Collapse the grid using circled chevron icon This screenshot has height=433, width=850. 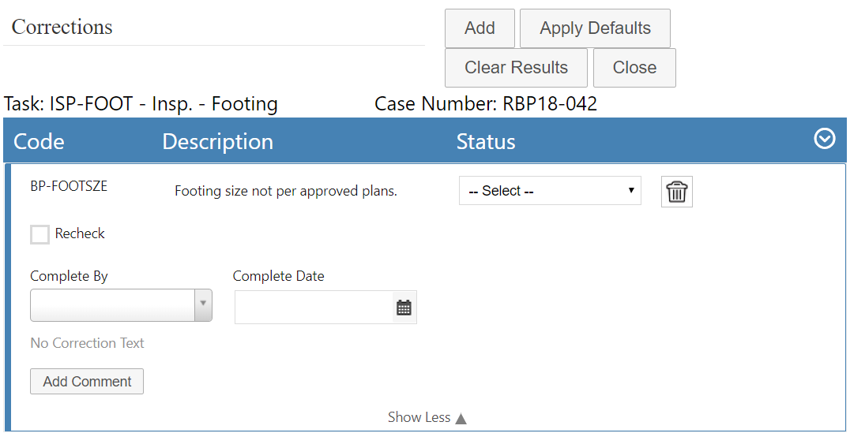coord(824,139)
